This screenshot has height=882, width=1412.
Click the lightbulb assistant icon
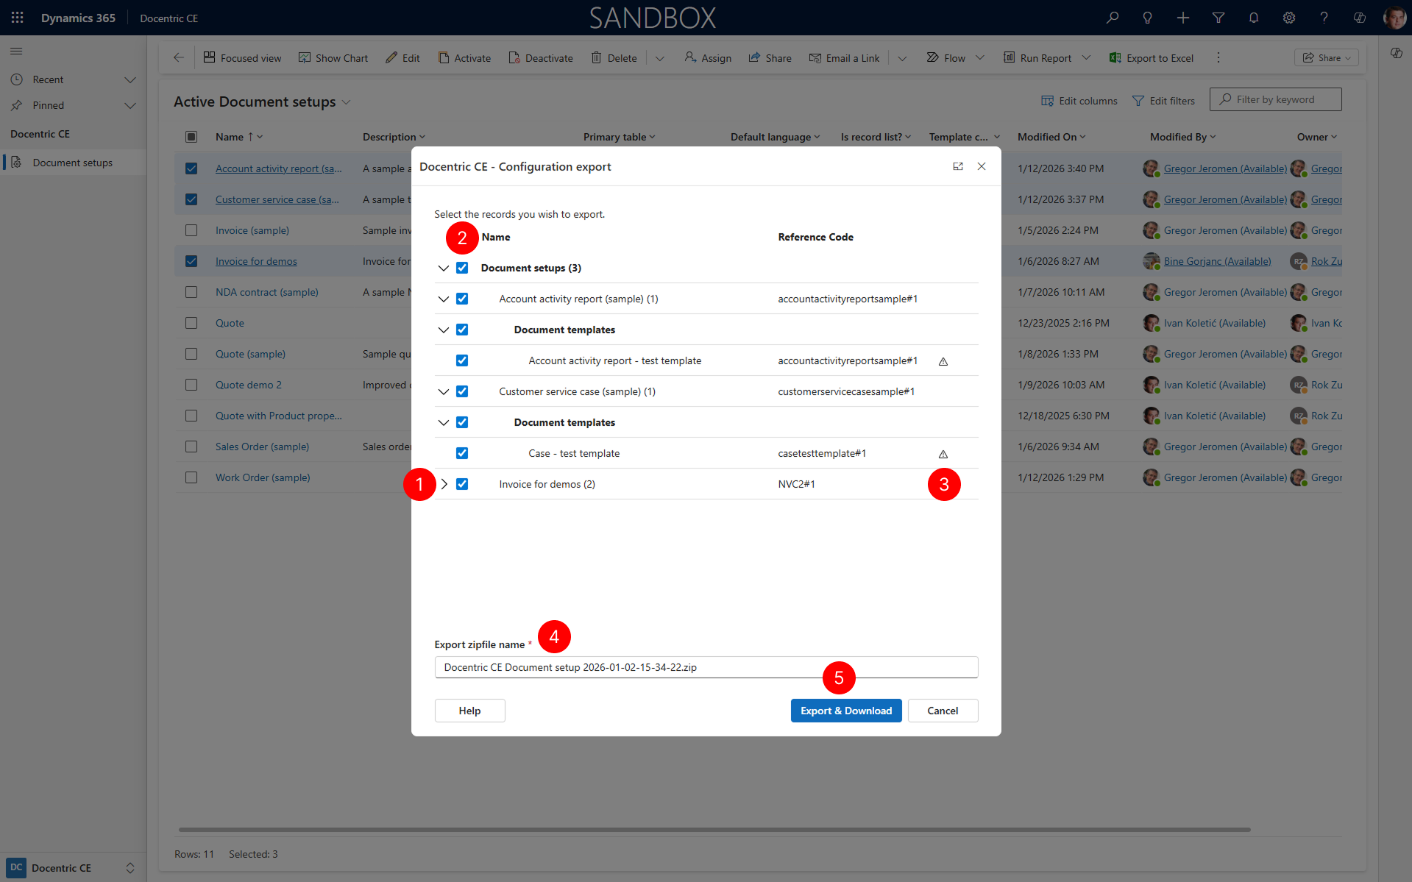tap(1148, 18)
